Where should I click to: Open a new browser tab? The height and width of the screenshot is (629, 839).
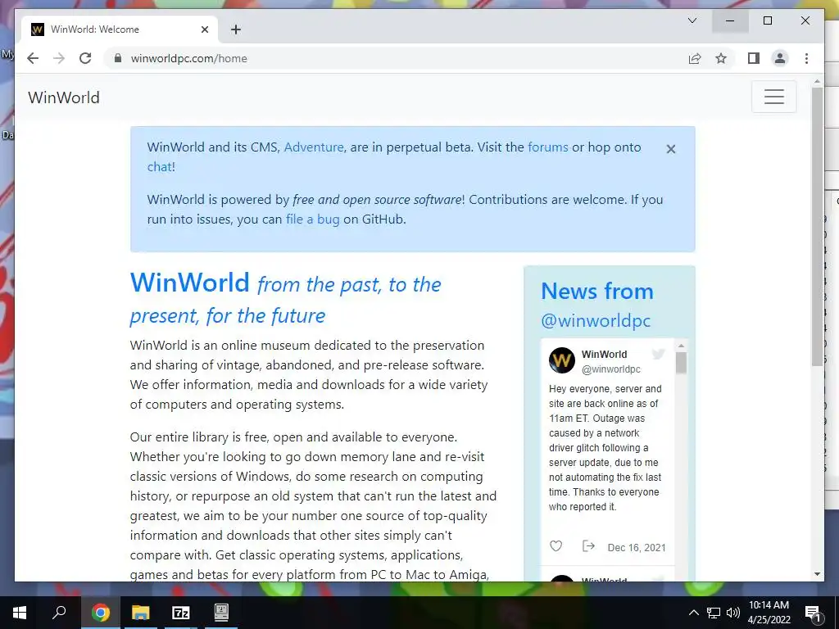[235, 29]
